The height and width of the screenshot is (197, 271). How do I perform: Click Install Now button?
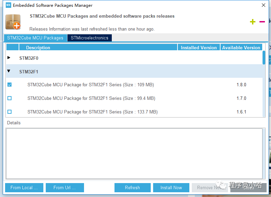click(x=171, y=187)
